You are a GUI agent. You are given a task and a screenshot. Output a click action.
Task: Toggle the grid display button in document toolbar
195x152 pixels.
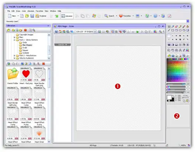click(116, 32)
